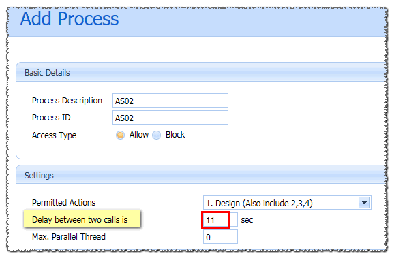Click the Max. Parallel Thread value field
The image size is (394, 258).
point(220,237)
